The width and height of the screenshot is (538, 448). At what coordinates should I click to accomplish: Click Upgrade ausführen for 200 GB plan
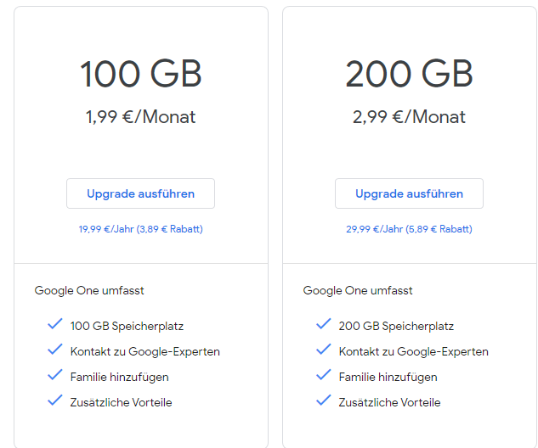[409, 193]
